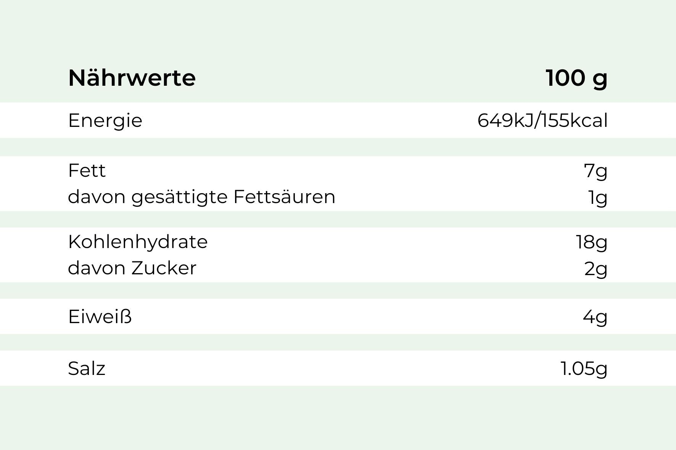Click the Nährwerte heading
This screenshot has width=676, height=450.
pos(132,78)
